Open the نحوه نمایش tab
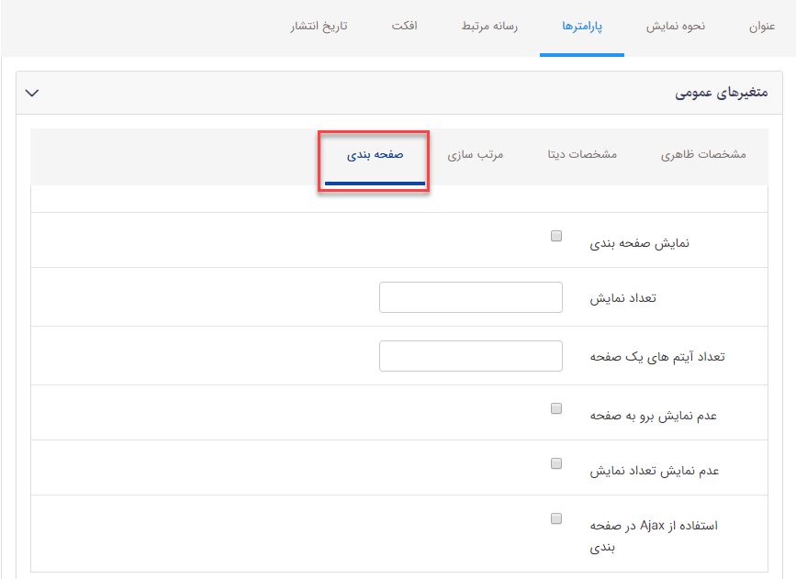796x579 pixels. point(676,27)
